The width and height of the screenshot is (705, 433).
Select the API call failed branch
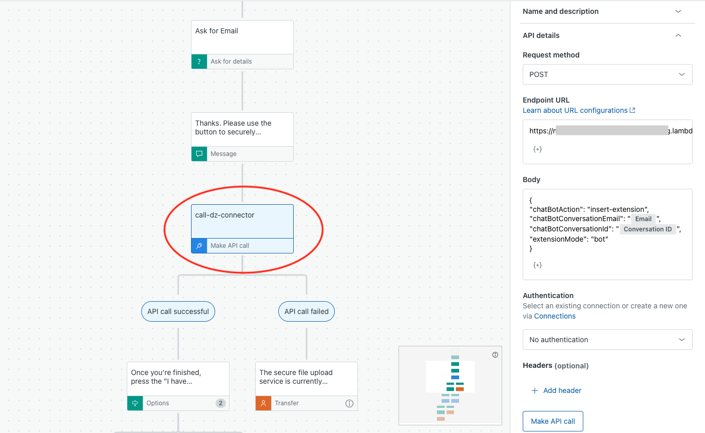coord(307,311)
